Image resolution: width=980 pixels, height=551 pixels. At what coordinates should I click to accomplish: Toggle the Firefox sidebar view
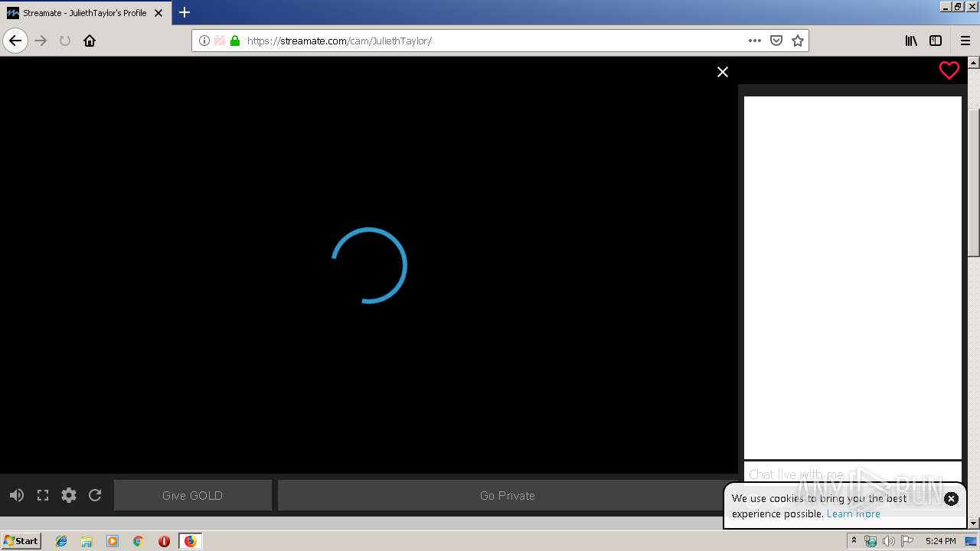tap(936, 41)
